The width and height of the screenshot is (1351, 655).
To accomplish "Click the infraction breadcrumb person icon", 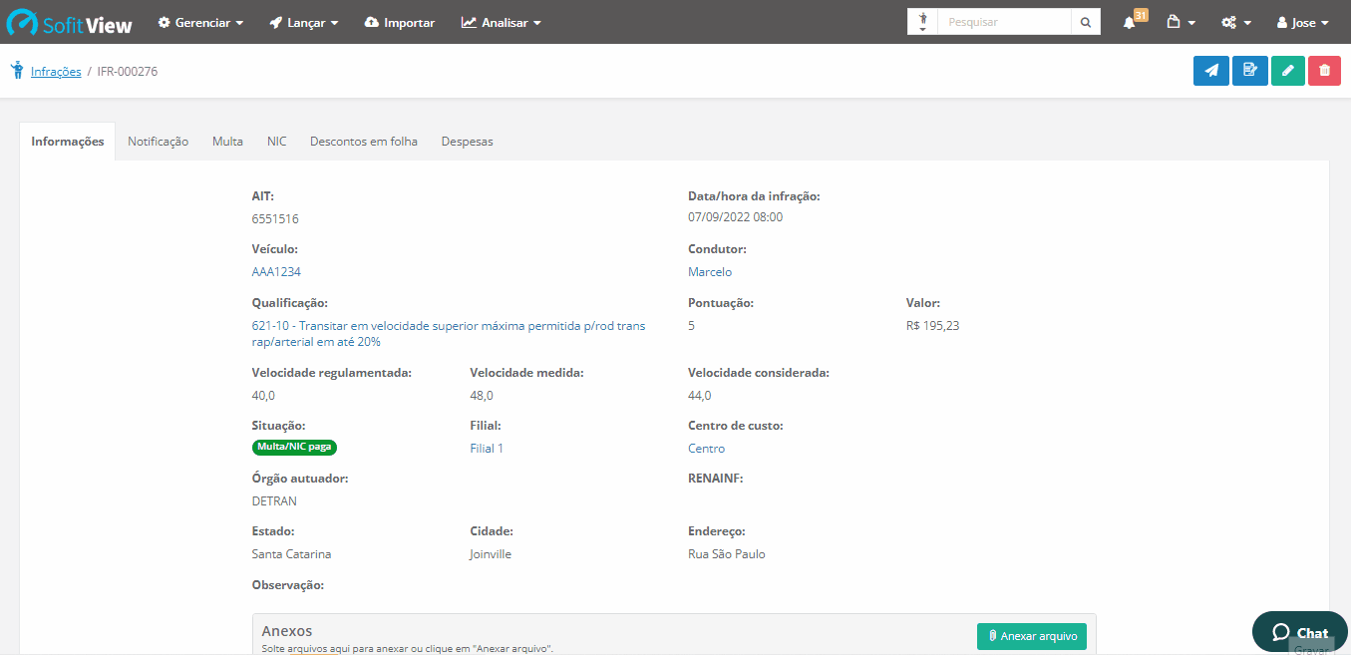I will coord(17,71).
